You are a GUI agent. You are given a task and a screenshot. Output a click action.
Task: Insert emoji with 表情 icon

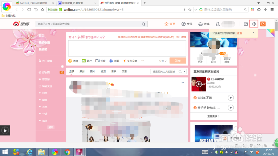(73, 61)
